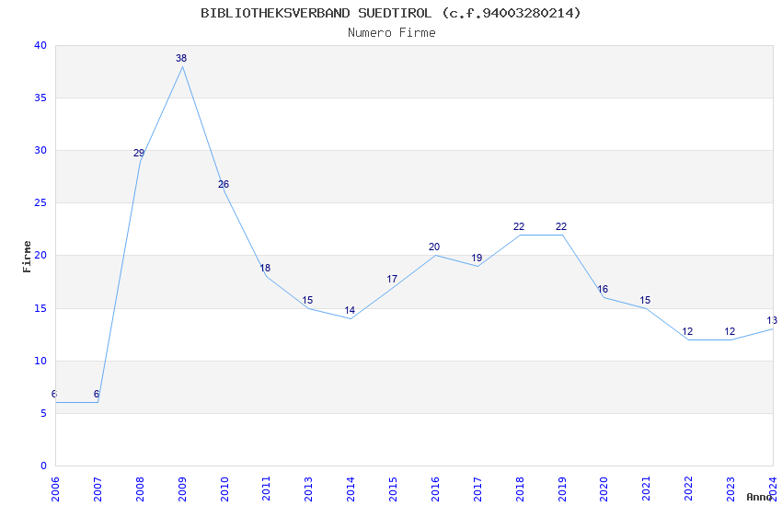Click the x-axis year 2011
Viewport: 782px width, 506px height.
266,489
